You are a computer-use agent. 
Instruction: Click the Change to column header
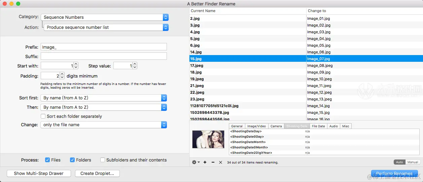(x=364, y=11)
